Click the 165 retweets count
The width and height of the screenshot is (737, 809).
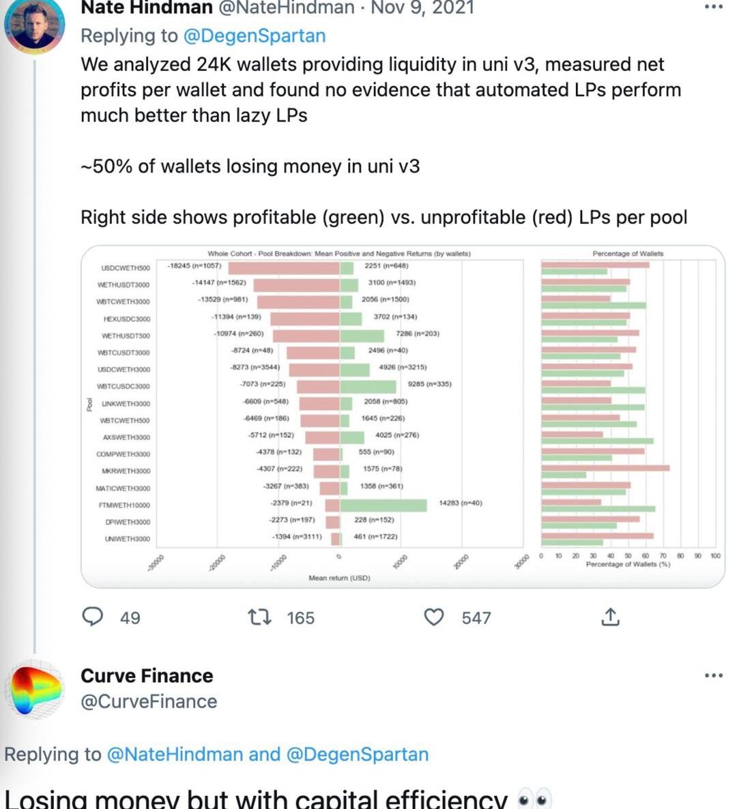coord(301,618)
